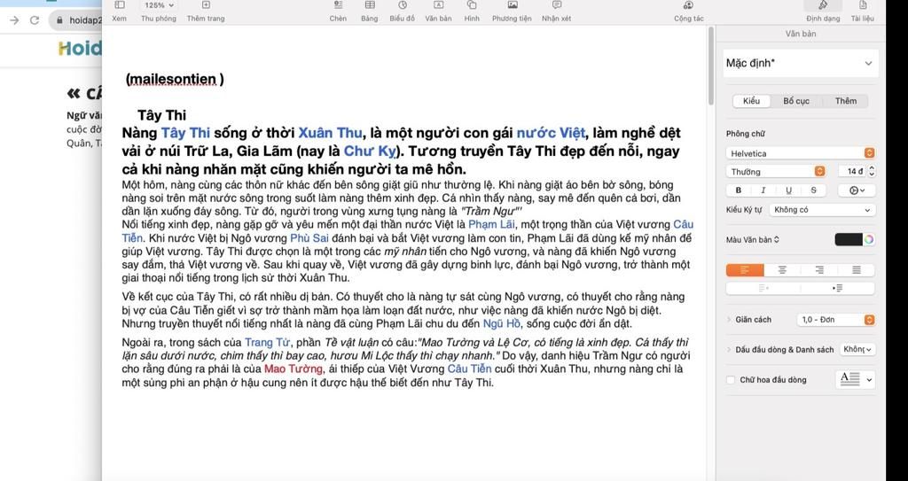Increase the paragraph indent

[837, 288]
